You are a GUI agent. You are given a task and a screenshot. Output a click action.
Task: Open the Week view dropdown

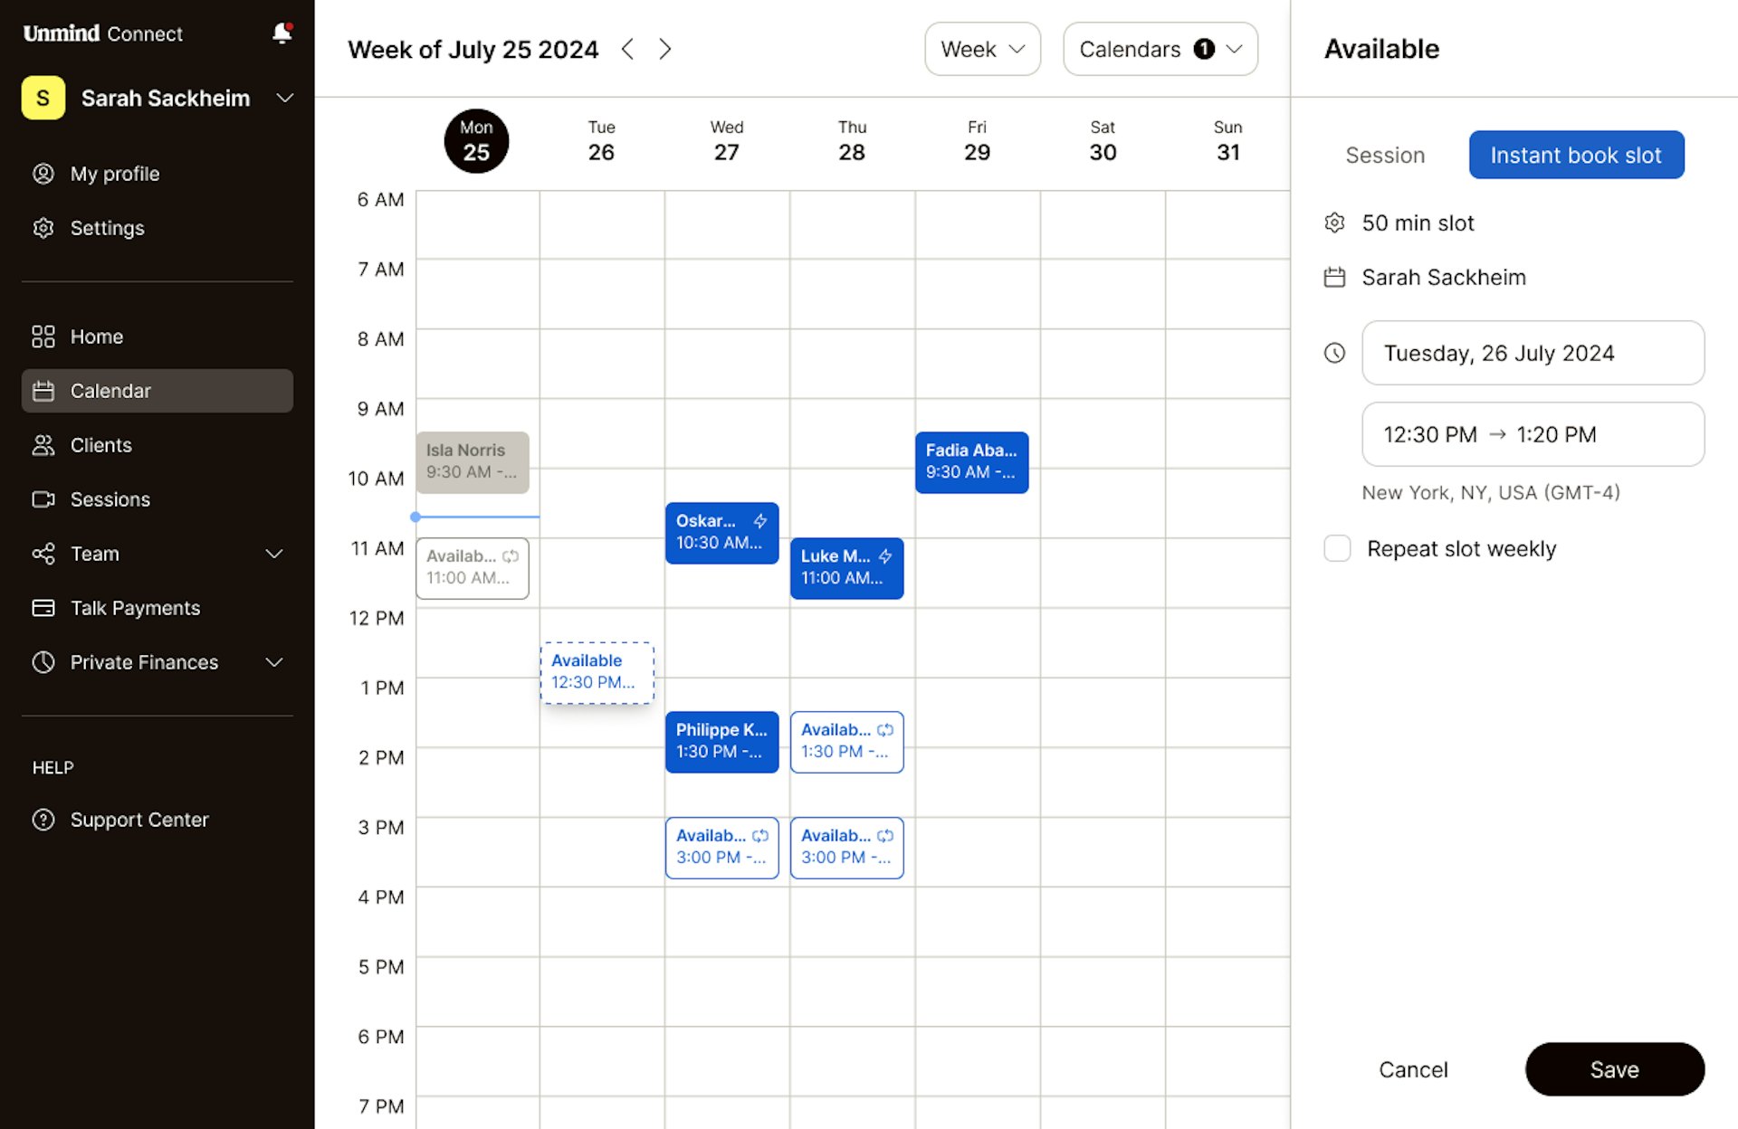982,49
